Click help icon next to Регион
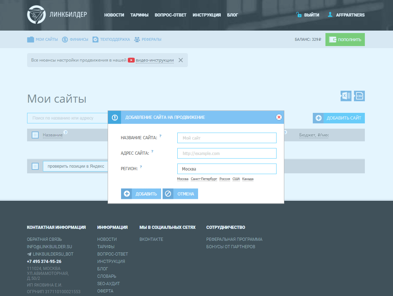The image size is (393, 296). pos(141,167)
